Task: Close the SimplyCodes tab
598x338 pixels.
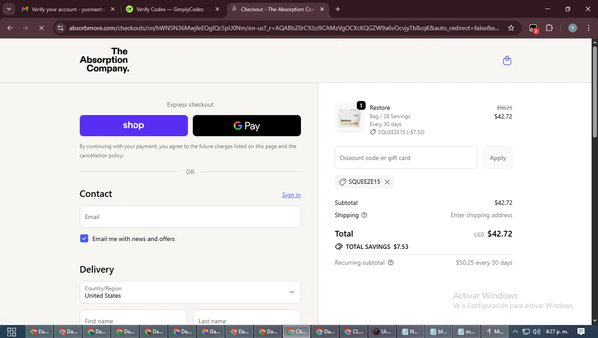Action: coord(217,9)
